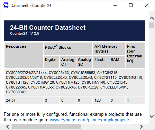The image size is (155, 130).
Task: Click the horizontal scrollbar thumb
Action: (x=47, y=127)
